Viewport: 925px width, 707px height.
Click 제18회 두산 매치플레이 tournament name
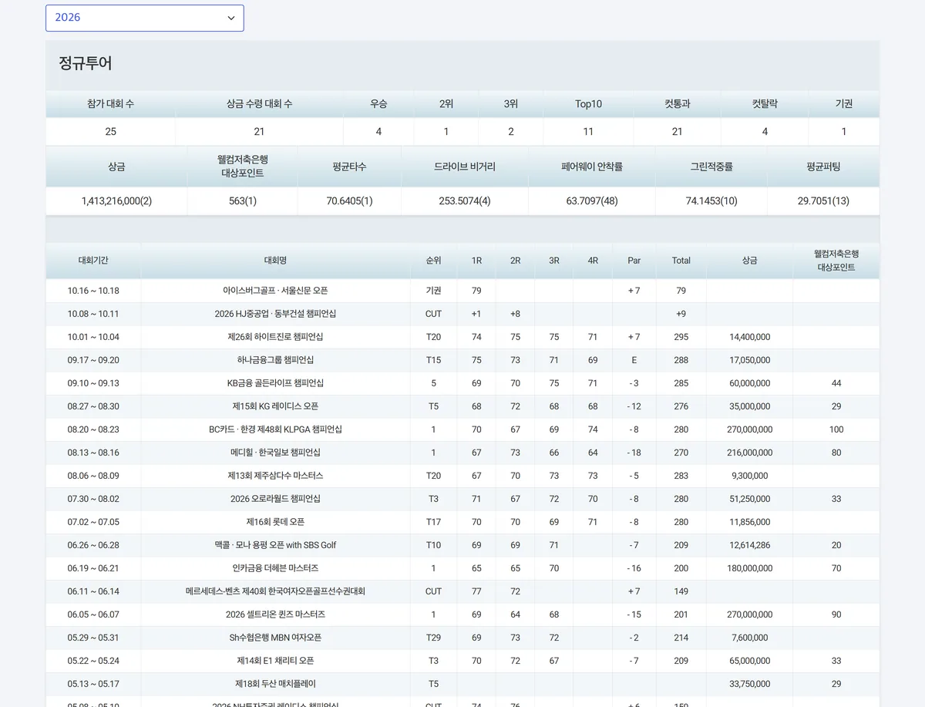pyautogui.click(x=275, y=684)
